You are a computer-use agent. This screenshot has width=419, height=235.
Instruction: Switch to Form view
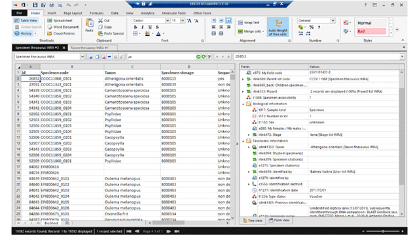(x=279, y=221)
